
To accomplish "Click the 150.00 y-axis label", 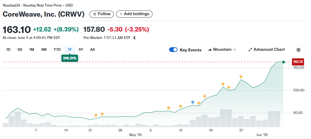I will (x=298, y=68).
